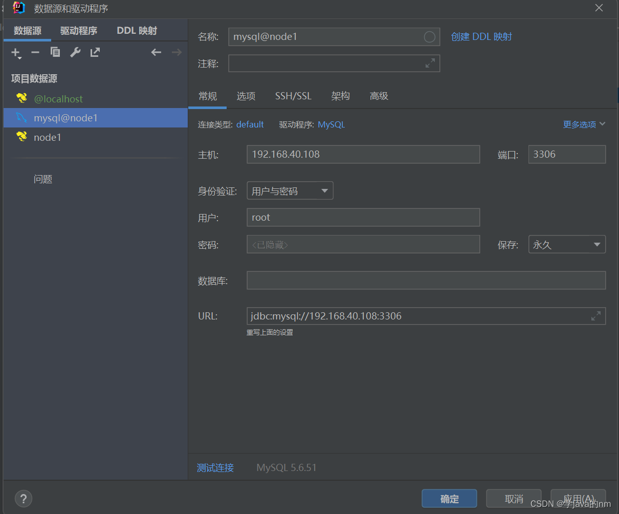The height and width of the screenshot is (514, 619).
Task: Select the 架构 settings tab
Action: [341, 96]
